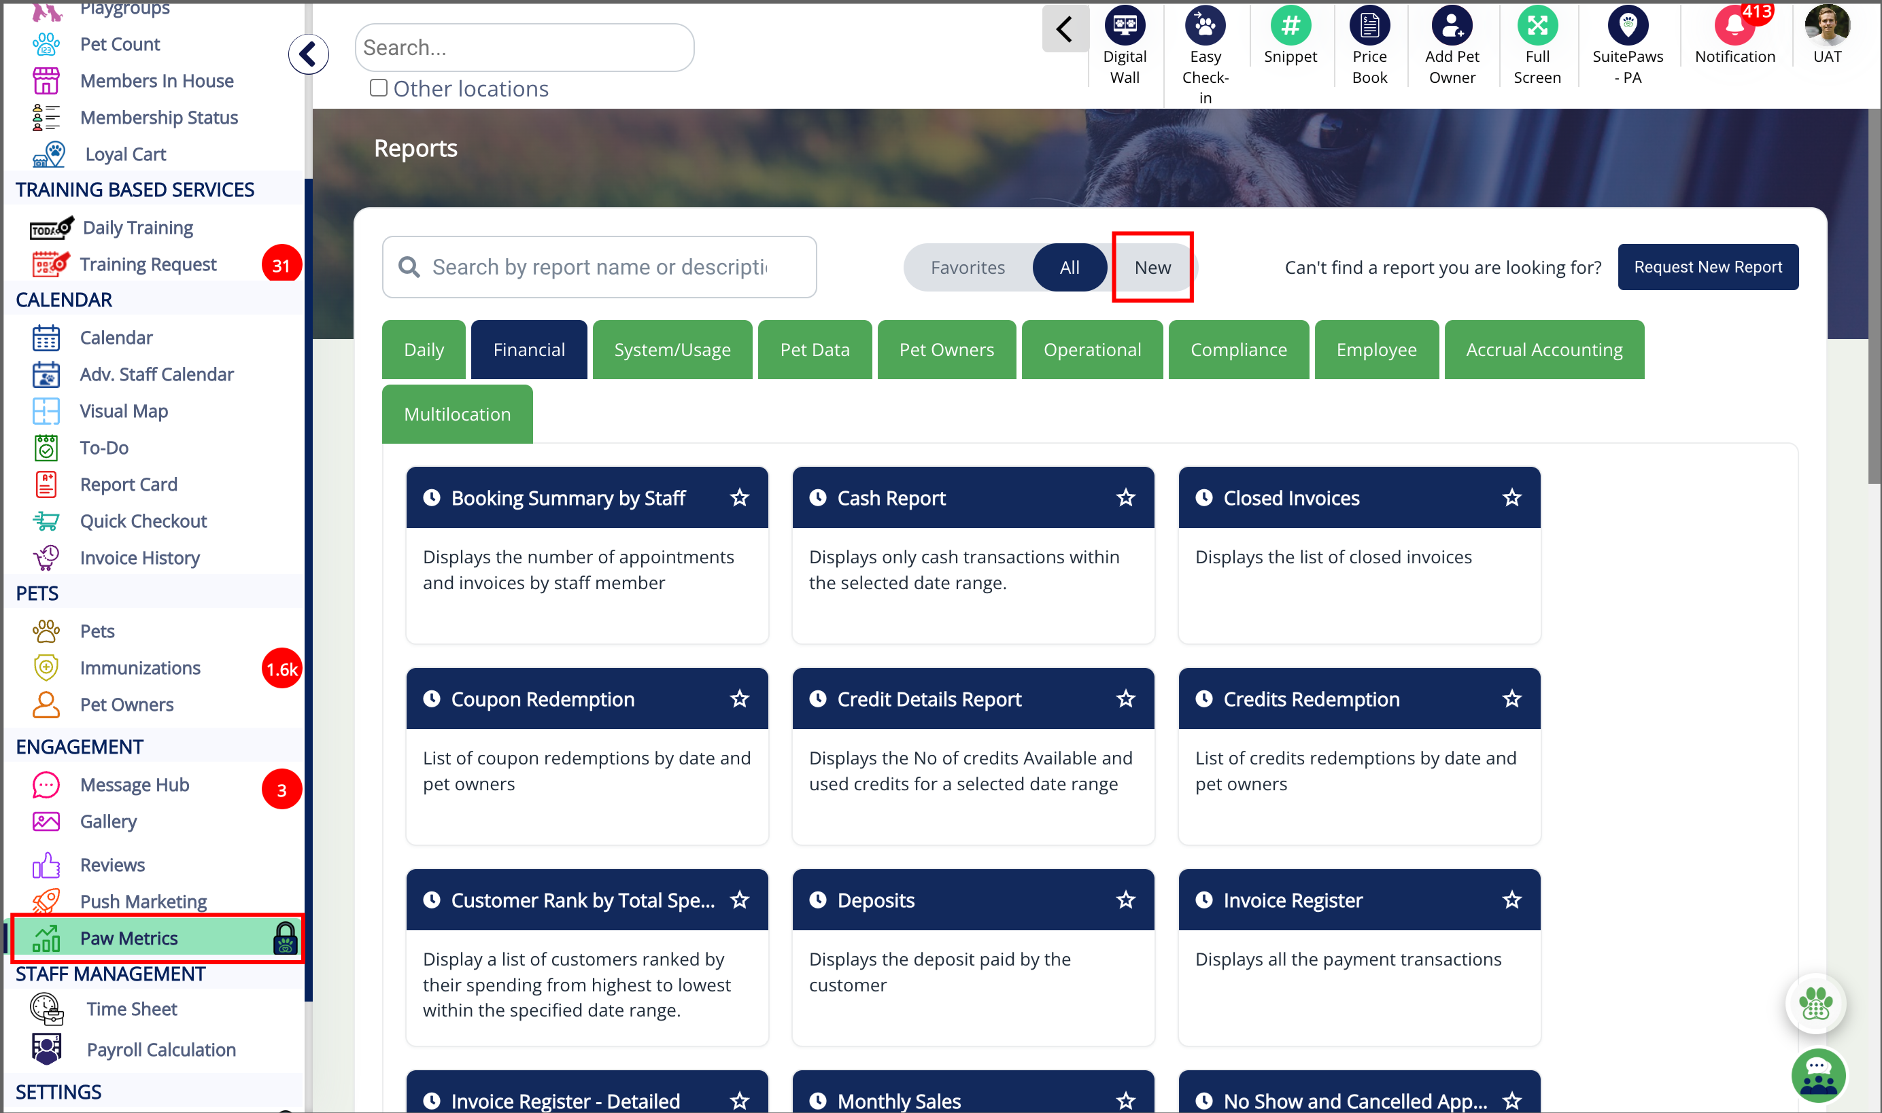
Task: Open Customer Rank by Total Spend report
Action: 587,957
